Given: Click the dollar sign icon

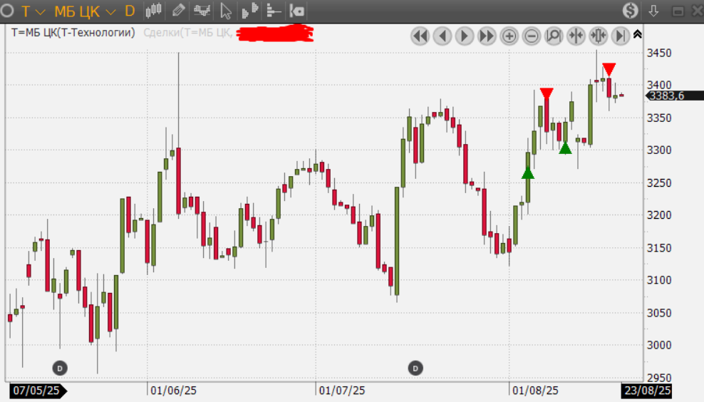Looking at the screenshot, I should tap(630, 11).
